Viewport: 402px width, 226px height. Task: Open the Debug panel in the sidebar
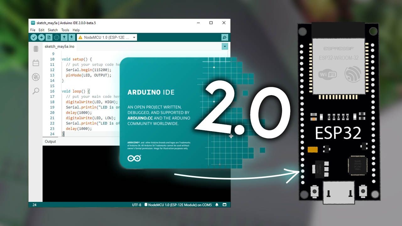[35, 77]
